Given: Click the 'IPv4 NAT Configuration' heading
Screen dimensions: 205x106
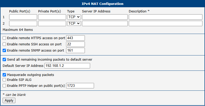Looking at the screenshot, I should point(102,4).
